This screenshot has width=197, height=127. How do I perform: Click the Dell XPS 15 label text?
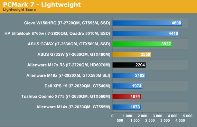(77, 86)
